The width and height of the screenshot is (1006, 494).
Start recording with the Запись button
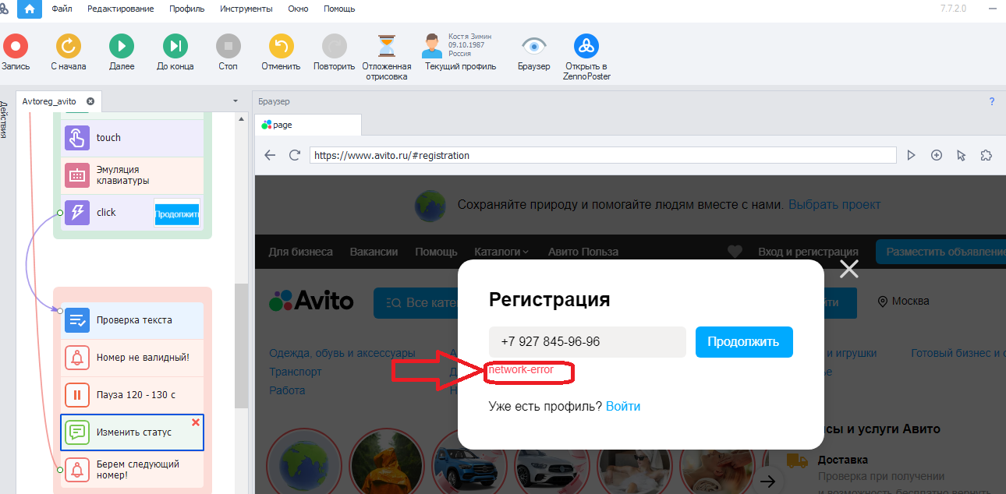[x=15, y=52]
